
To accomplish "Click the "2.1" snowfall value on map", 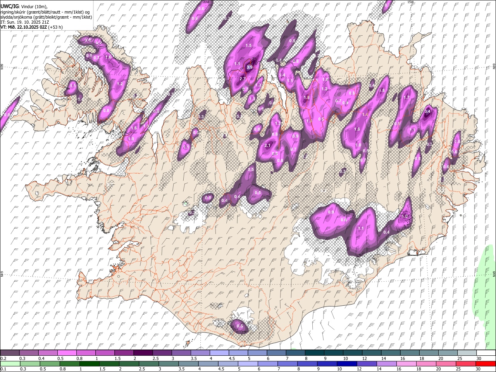I will 267,146.
